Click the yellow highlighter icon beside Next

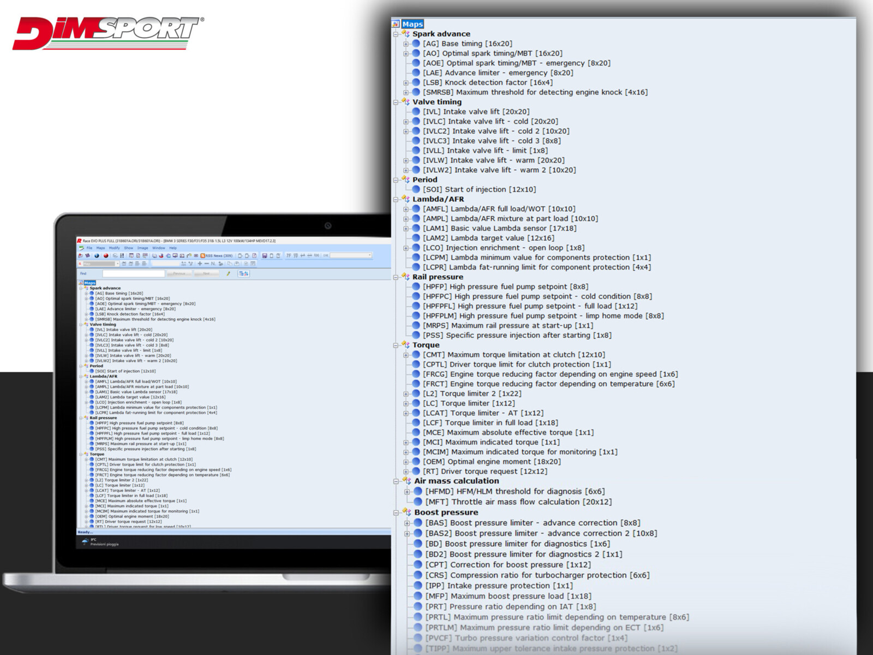(x=229, y=273)
